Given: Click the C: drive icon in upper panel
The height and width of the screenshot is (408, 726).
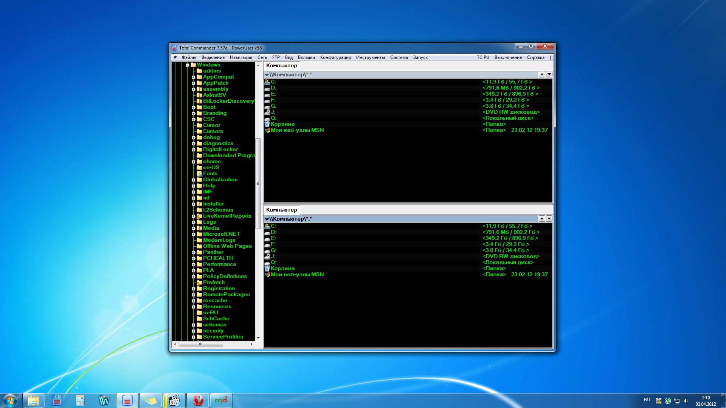Looking at the screenshot, I should (267, 82).
